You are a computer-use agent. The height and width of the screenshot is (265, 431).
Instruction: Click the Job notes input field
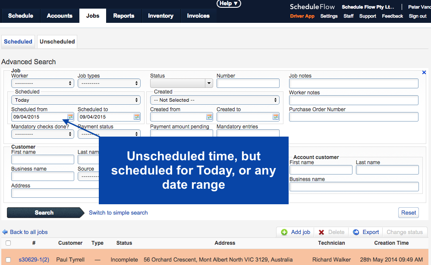[x=353, y=83]
